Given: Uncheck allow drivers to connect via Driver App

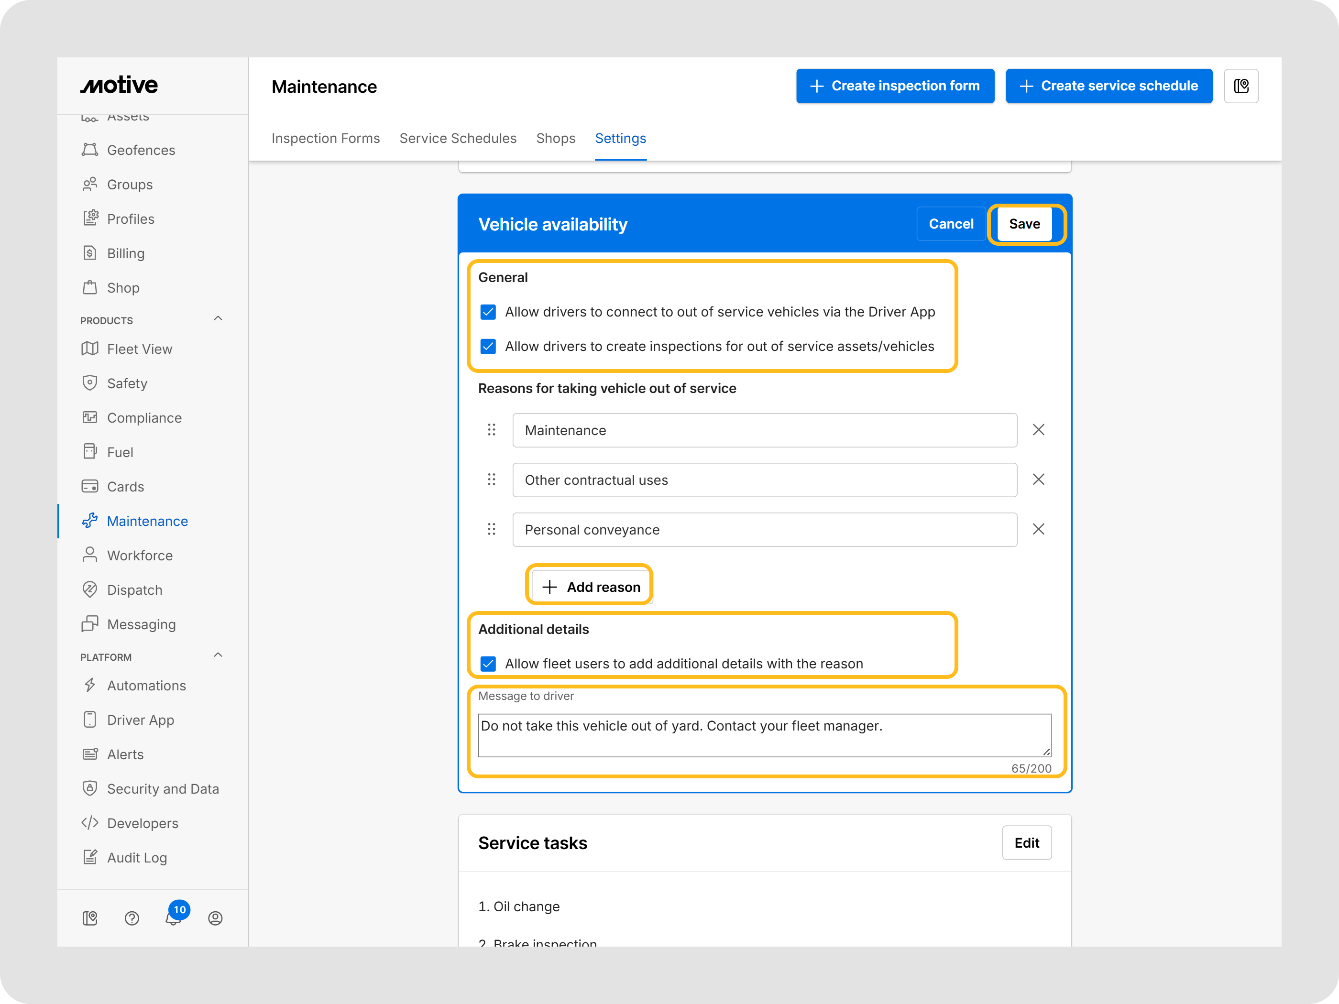Looking at the screenshot, I should coord(488,312).
